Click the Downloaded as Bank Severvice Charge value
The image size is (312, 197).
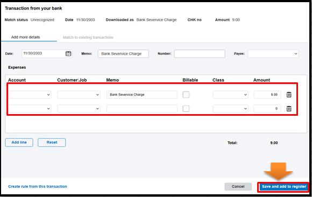pos(157,20)
